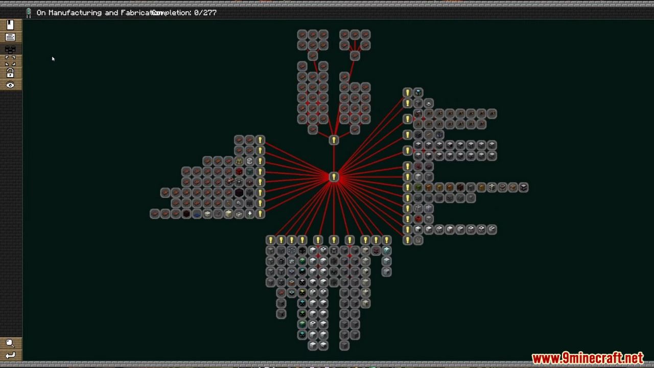Open the magnifying glass search icon

tap(10, 343)
